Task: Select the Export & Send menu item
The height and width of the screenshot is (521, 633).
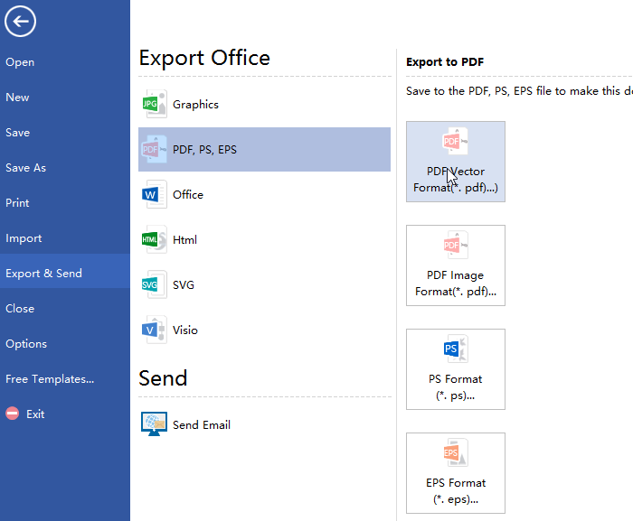Action: click(65, 273)
